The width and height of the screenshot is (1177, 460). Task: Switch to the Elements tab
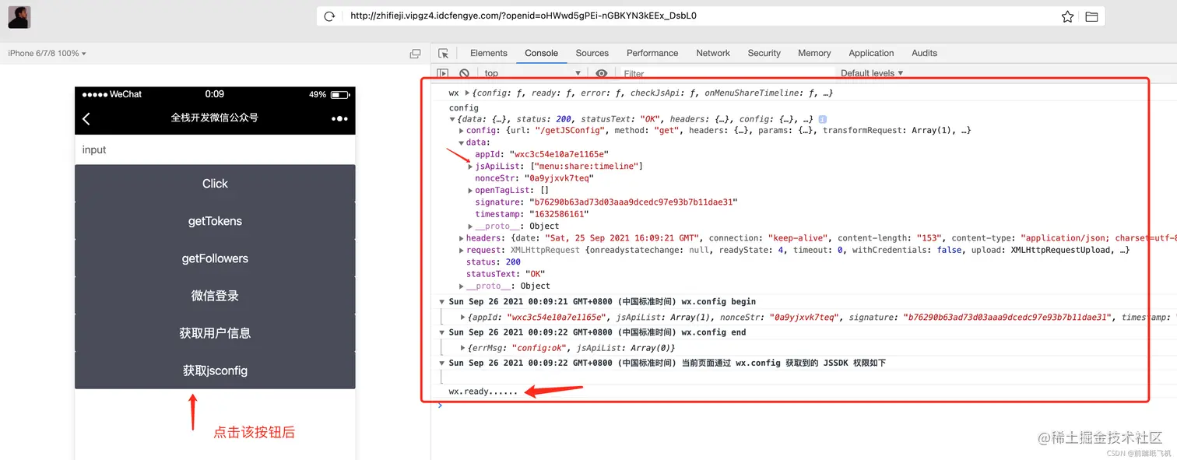tap(489, 53)
